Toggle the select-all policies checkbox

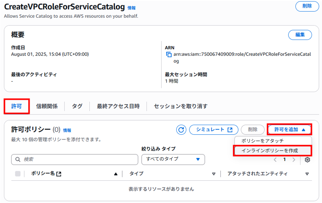point(18,174)
